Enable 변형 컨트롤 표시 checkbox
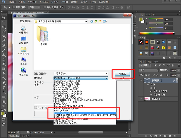181x138 pixels. (x=45, y=8)
